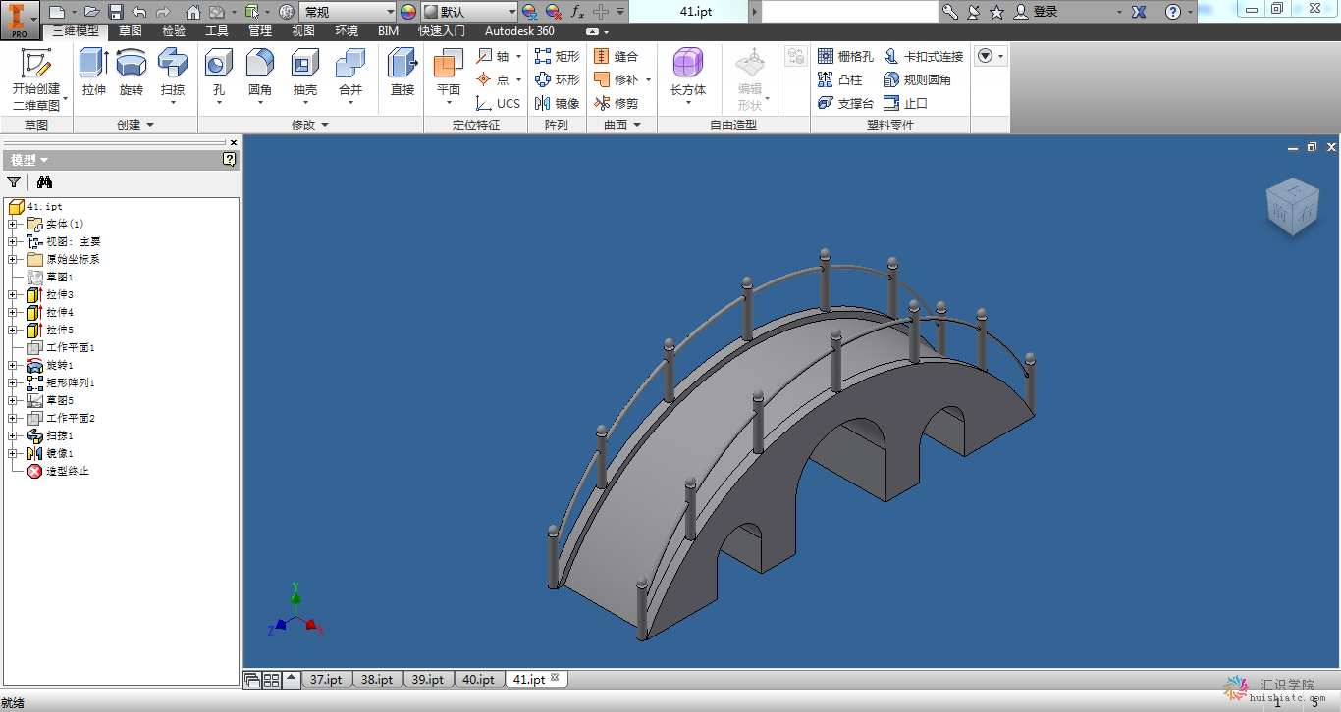Expand the 实体(1) tree node
The width and height of the screenshot is (1341, 712).
point(12,225)
